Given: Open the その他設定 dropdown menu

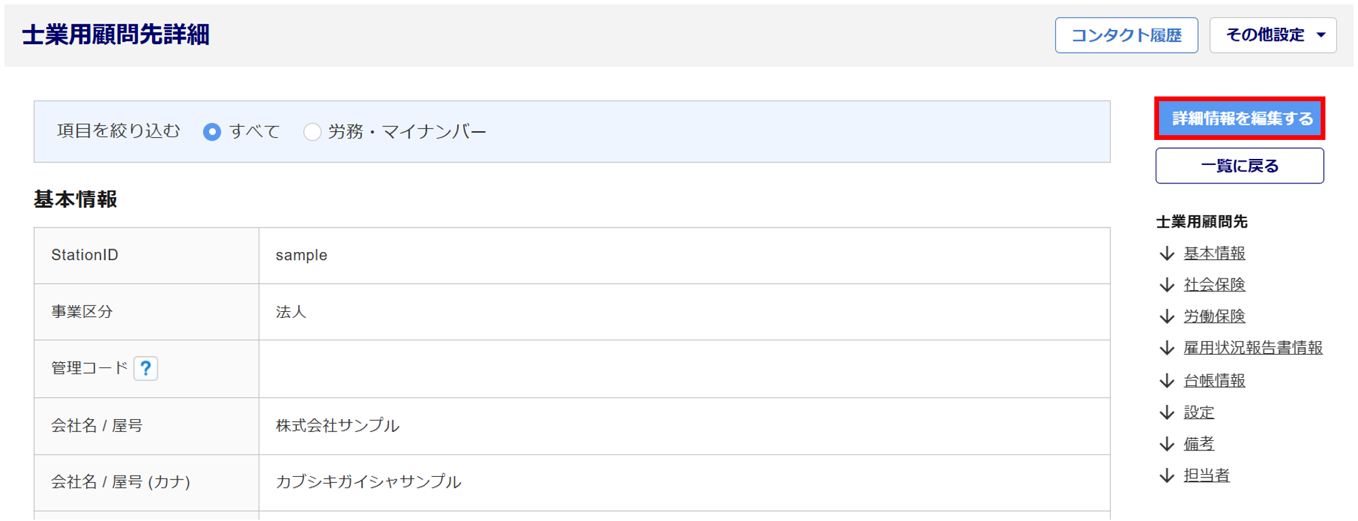Looking at the screenshot, I should tap(1272, 35).
